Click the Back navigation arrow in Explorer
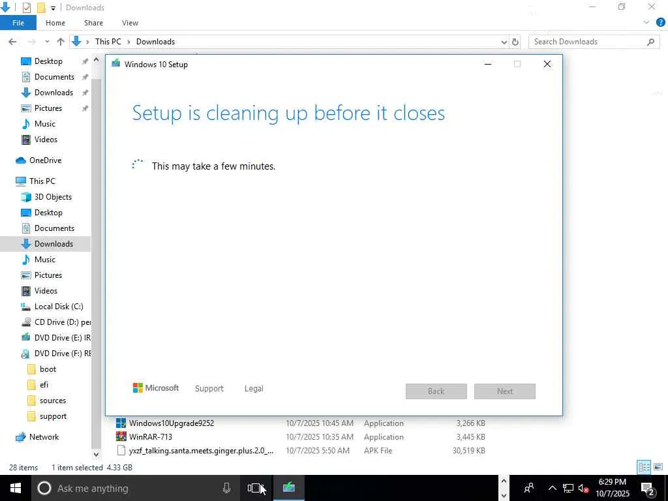The width and height of the screenshot is (668, 501). (x=12, y=42)
